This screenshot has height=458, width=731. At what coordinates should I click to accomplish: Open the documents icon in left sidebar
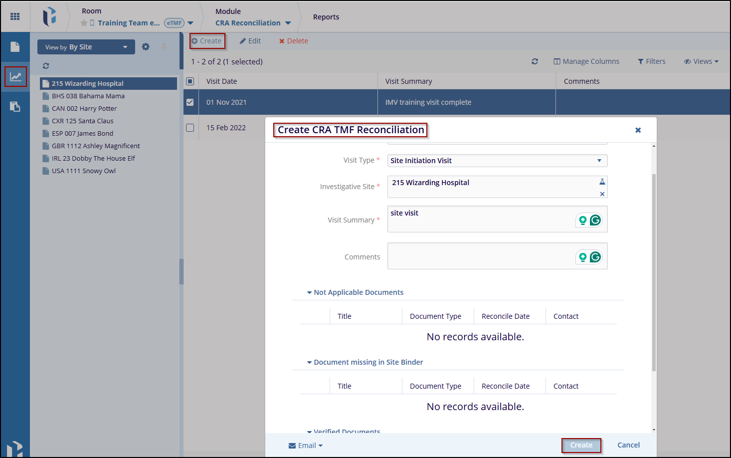(15, 47)
